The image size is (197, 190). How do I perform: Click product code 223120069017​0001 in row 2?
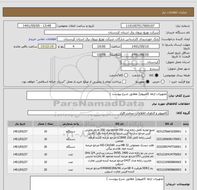[169, 139]
